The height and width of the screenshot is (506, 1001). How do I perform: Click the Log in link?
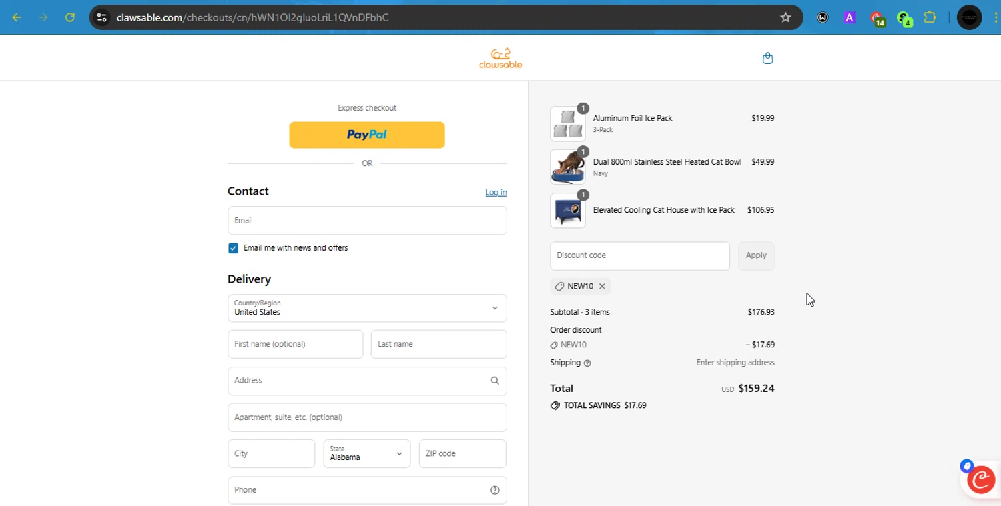pos(496,192)
